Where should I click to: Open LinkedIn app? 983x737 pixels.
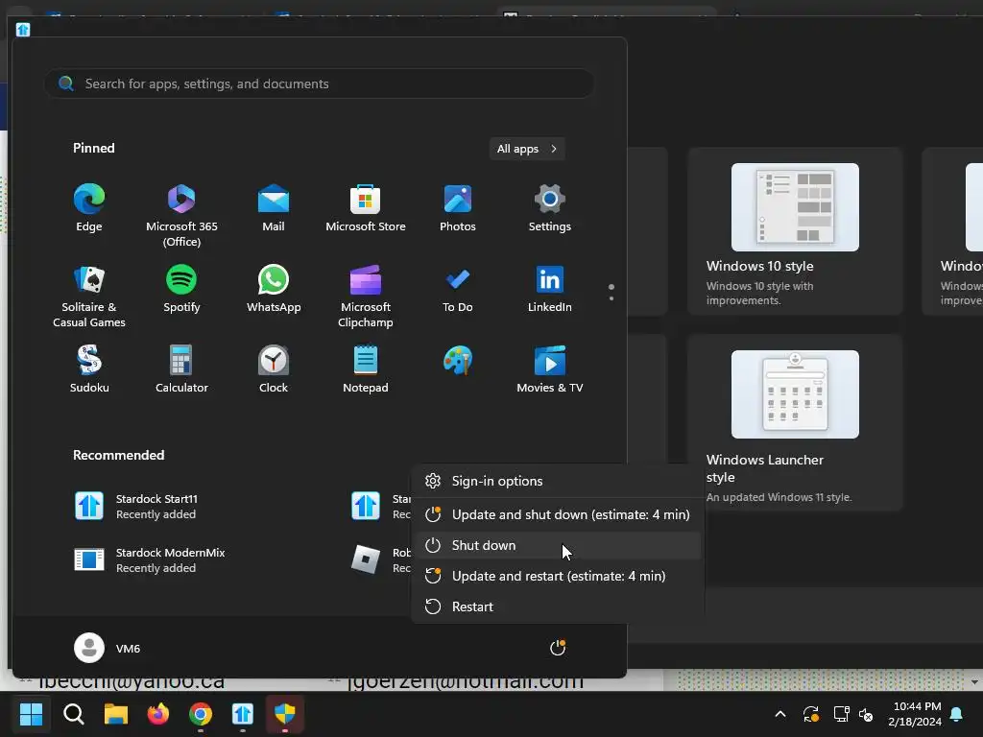pos(550,289)
